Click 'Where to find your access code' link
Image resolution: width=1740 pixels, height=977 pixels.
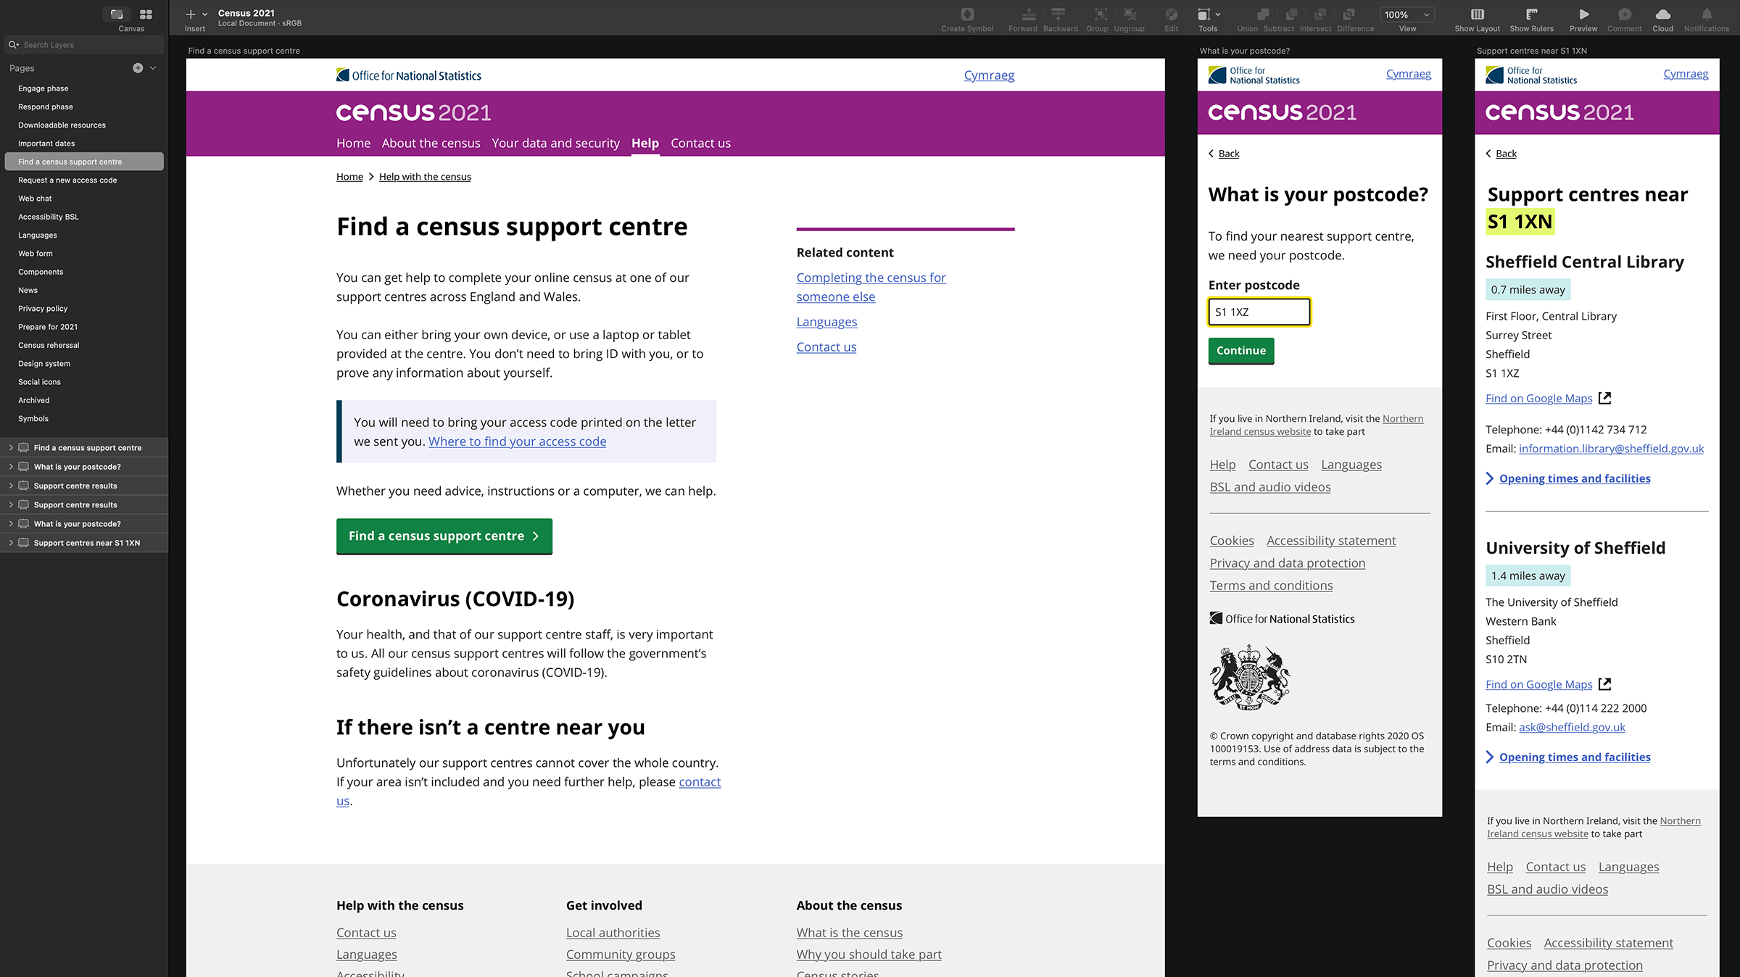(517, 441)
